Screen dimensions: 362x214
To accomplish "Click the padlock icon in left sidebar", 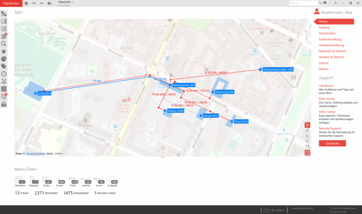I will click(4, 104).
